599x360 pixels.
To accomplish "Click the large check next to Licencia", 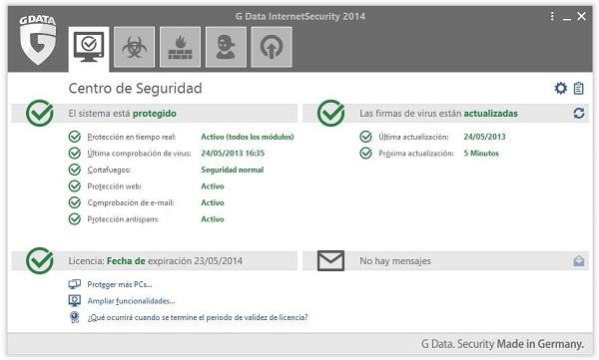I will click(x=40, y=260).
